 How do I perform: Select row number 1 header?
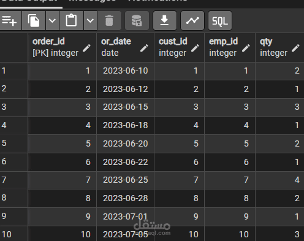pyautogui.click(x=13, y=71)
